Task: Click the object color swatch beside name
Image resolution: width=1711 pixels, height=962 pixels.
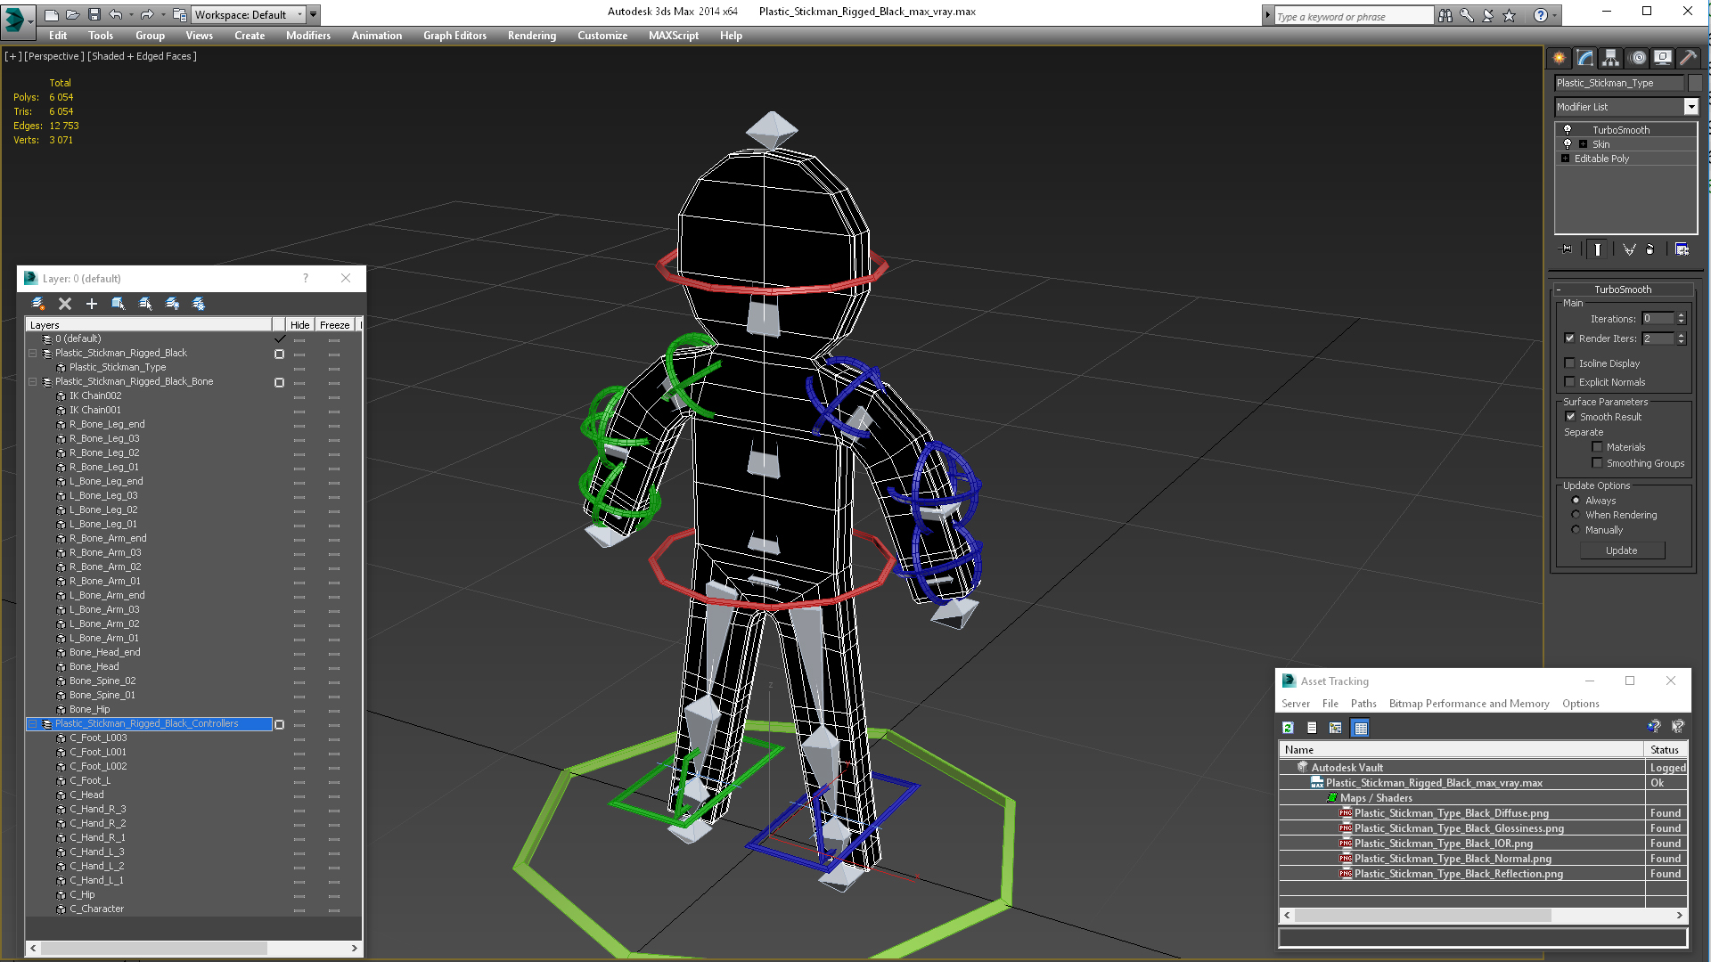Action: pos(1695,83)
